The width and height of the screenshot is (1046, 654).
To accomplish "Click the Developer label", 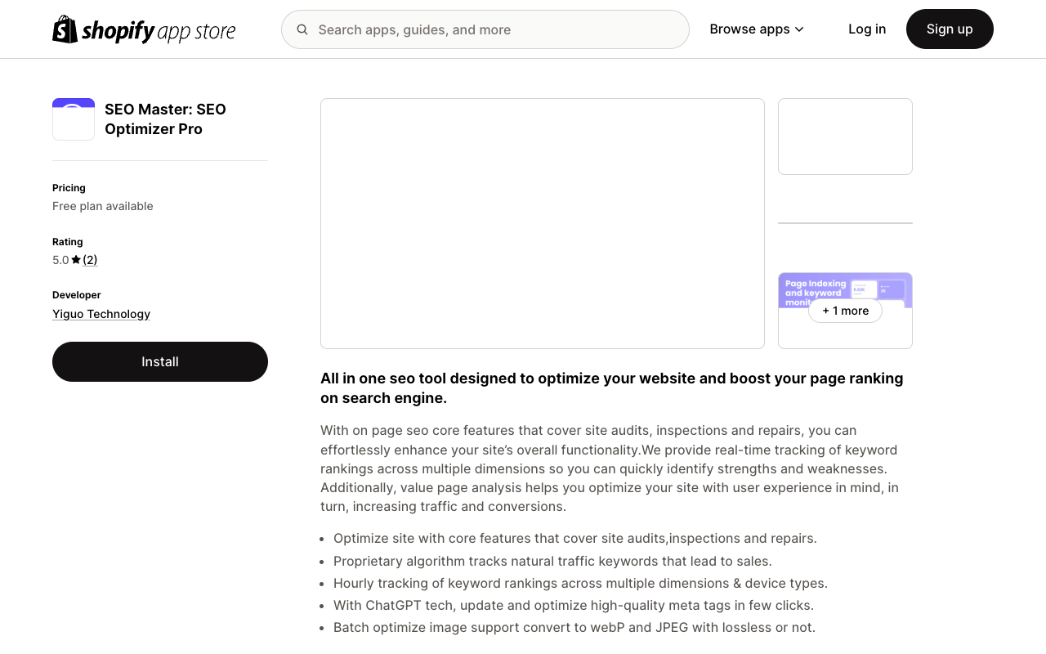I will [x=77, y=295].
